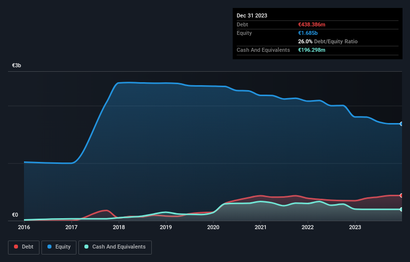Click the 2019 x-axis label
The image size is (410, 262).
click(x=166, y=227)
